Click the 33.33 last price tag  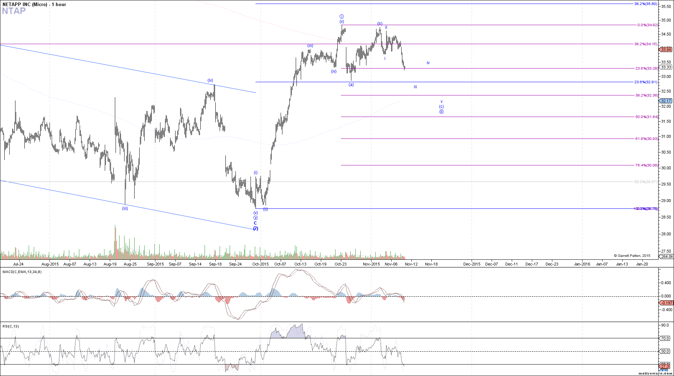point(666,67)
